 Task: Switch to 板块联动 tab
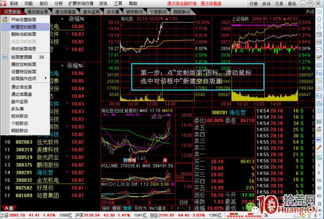pos(134,12)
